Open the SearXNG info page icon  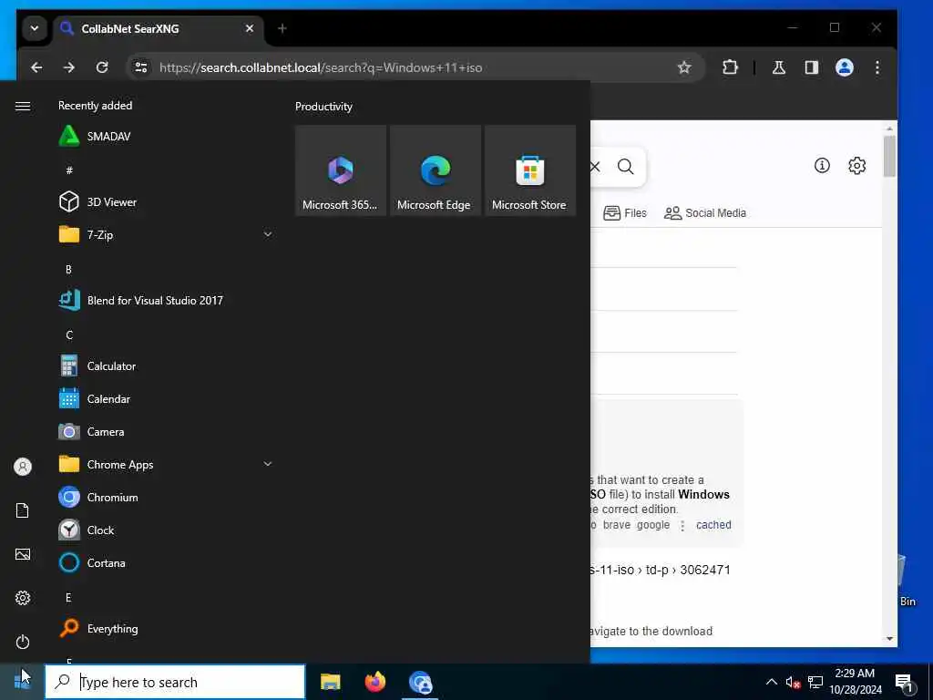click(x=822, y=166)
